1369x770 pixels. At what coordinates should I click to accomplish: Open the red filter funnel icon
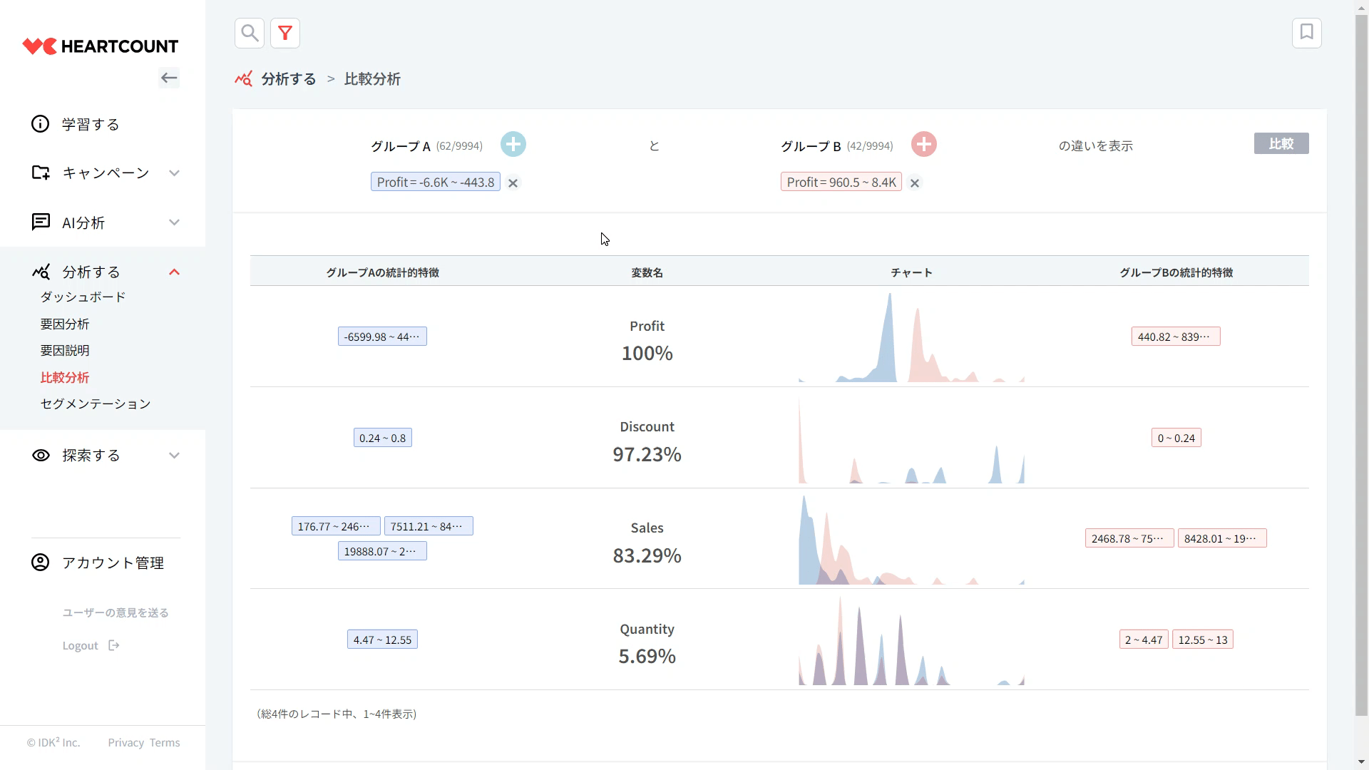click(285, 33)
